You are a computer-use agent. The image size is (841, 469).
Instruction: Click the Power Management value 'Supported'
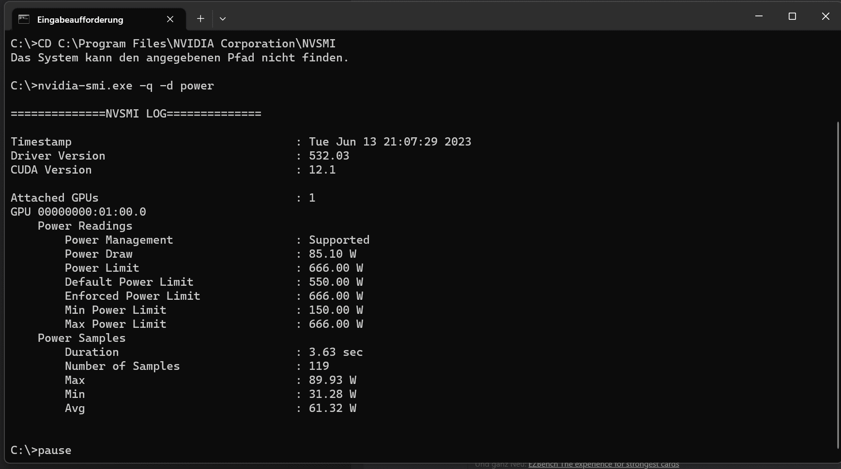pyautogui.click(x=339, y=240)
